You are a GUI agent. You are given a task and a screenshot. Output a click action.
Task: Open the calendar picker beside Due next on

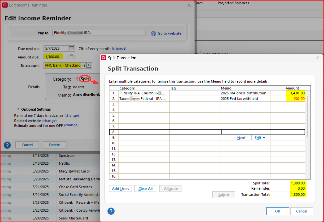71,48
